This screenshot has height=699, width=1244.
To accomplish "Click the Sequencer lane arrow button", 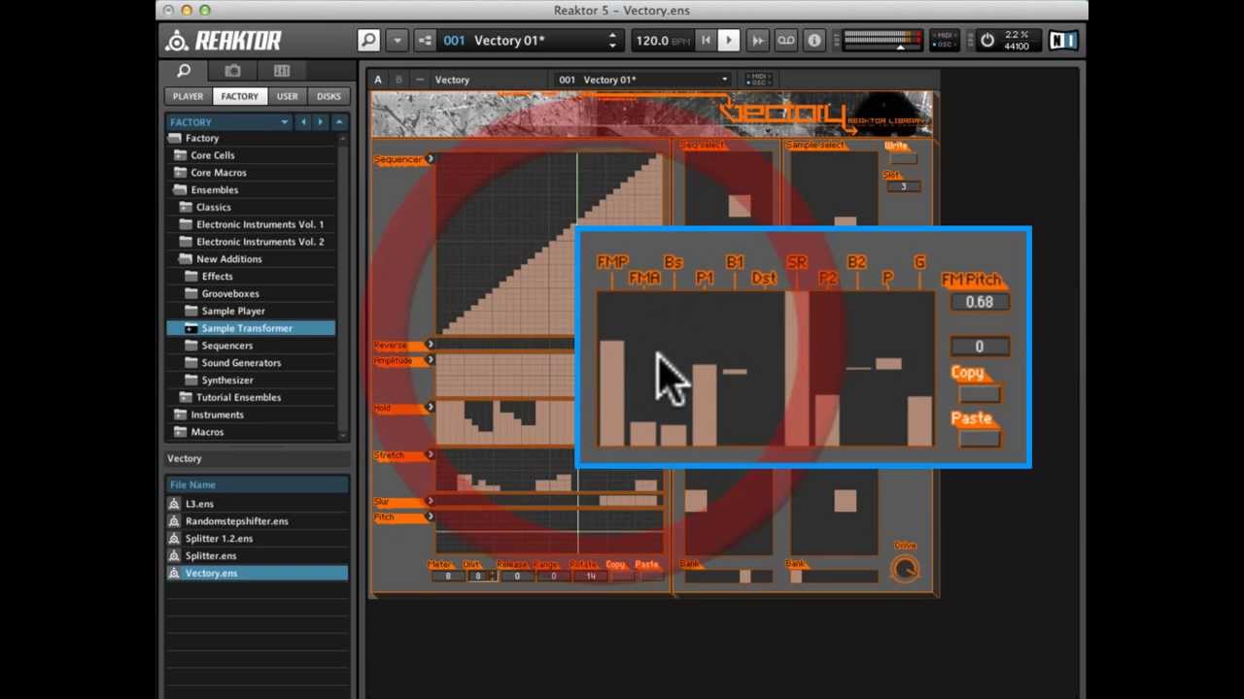I will (430, 159).
